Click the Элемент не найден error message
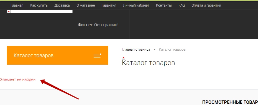Viewport: 258px width, 105px height. [x=18, y=80]
